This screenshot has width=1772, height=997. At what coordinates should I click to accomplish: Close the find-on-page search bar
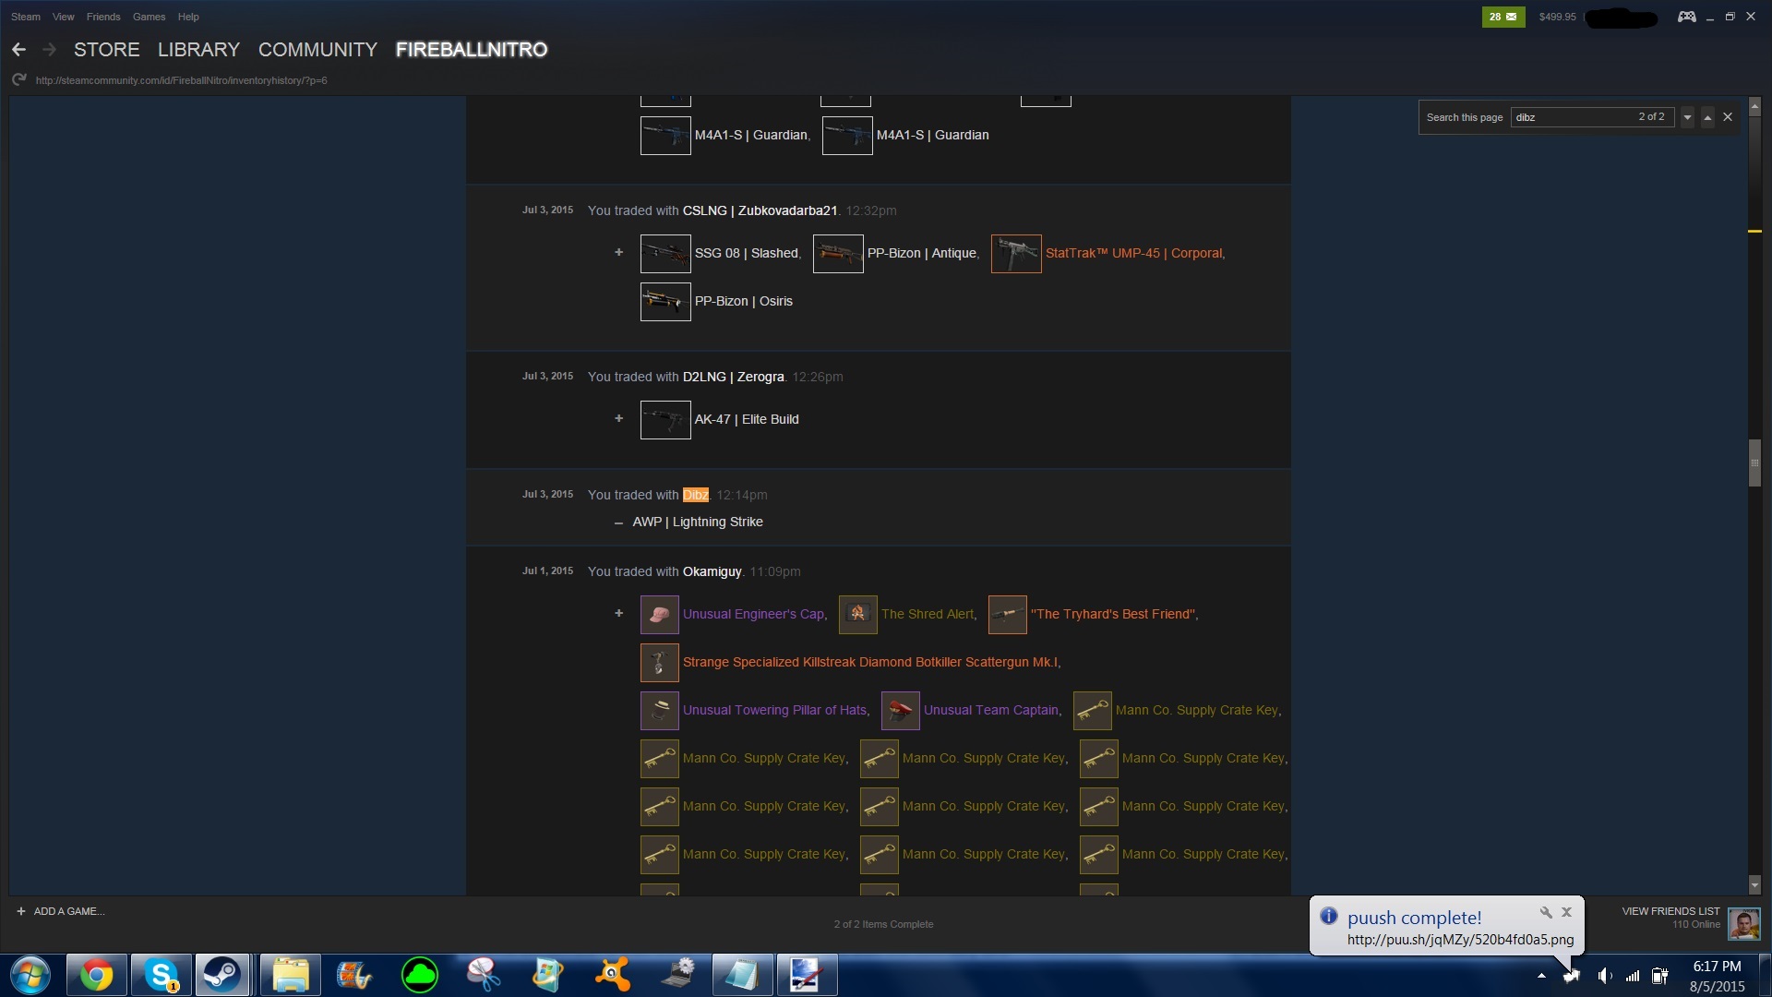click(1728, 117)
